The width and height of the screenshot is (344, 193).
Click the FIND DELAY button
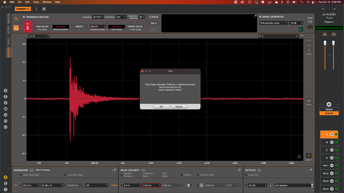pos(42,27)
